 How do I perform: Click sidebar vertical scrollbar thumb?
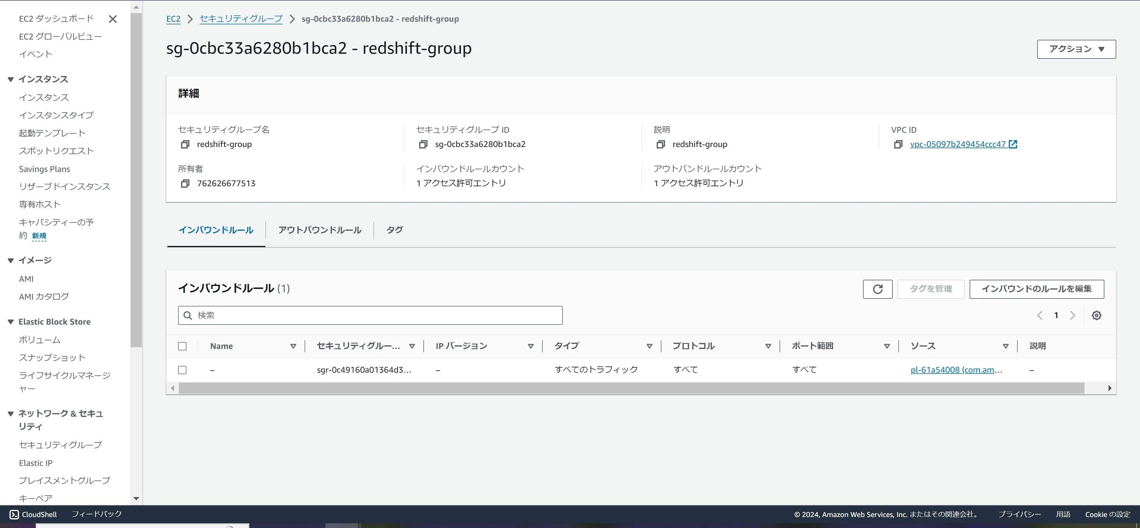click(x=136, y=180)
